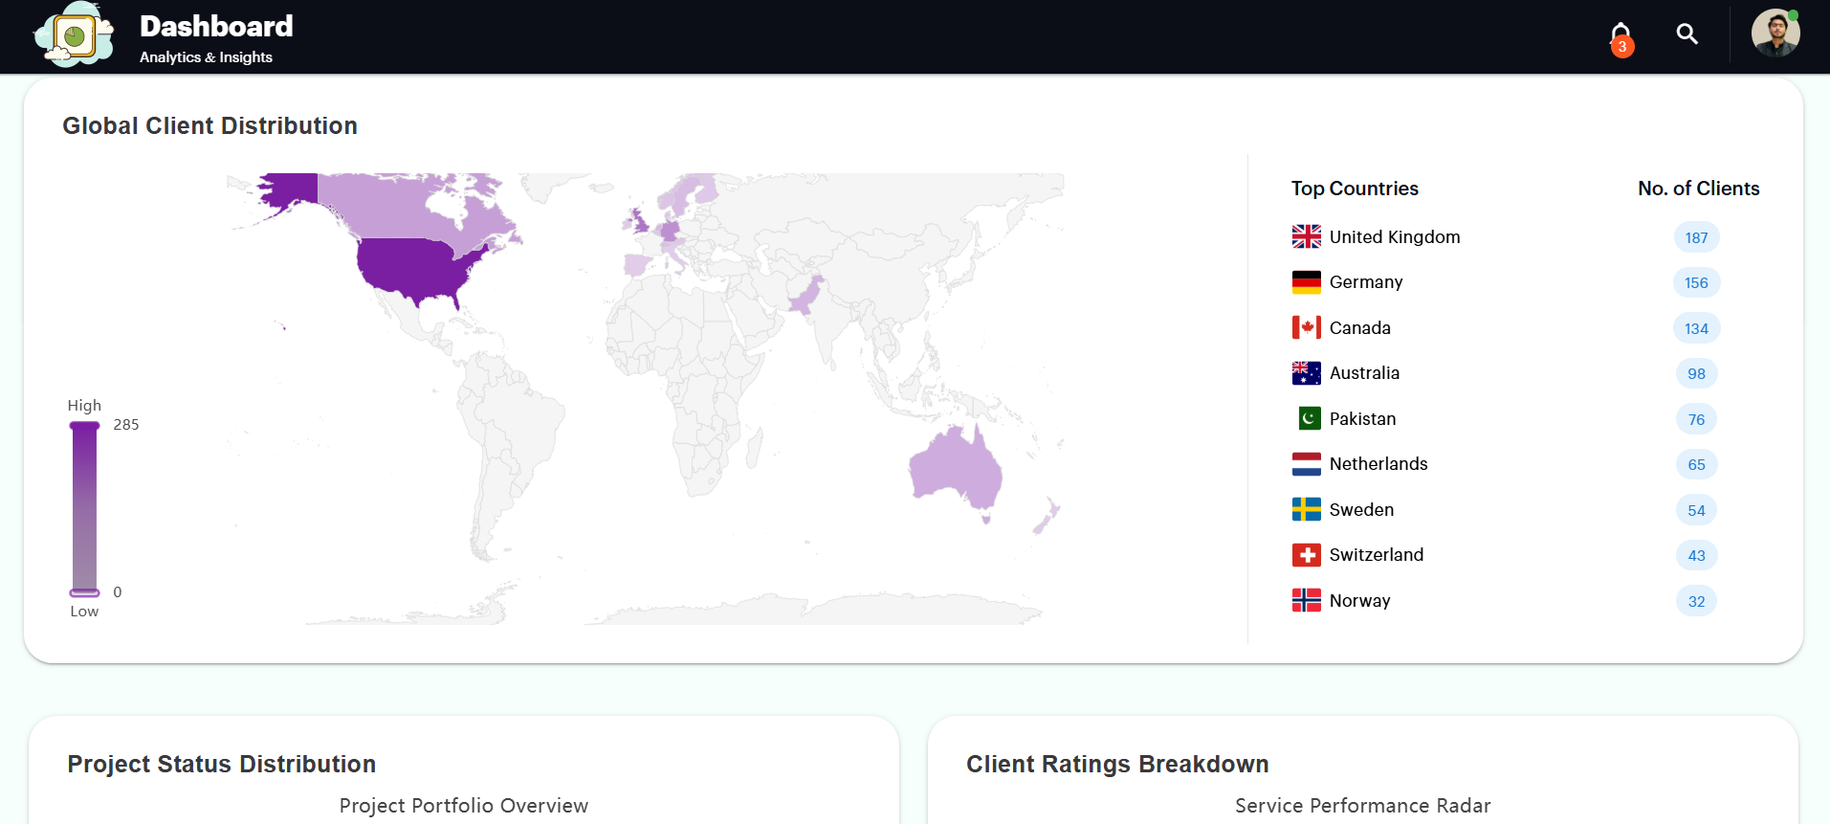Viewport: 1830px width, 824px height.
Task: Click the United Kingdom client count 187
Action: tap(1696, 237)
